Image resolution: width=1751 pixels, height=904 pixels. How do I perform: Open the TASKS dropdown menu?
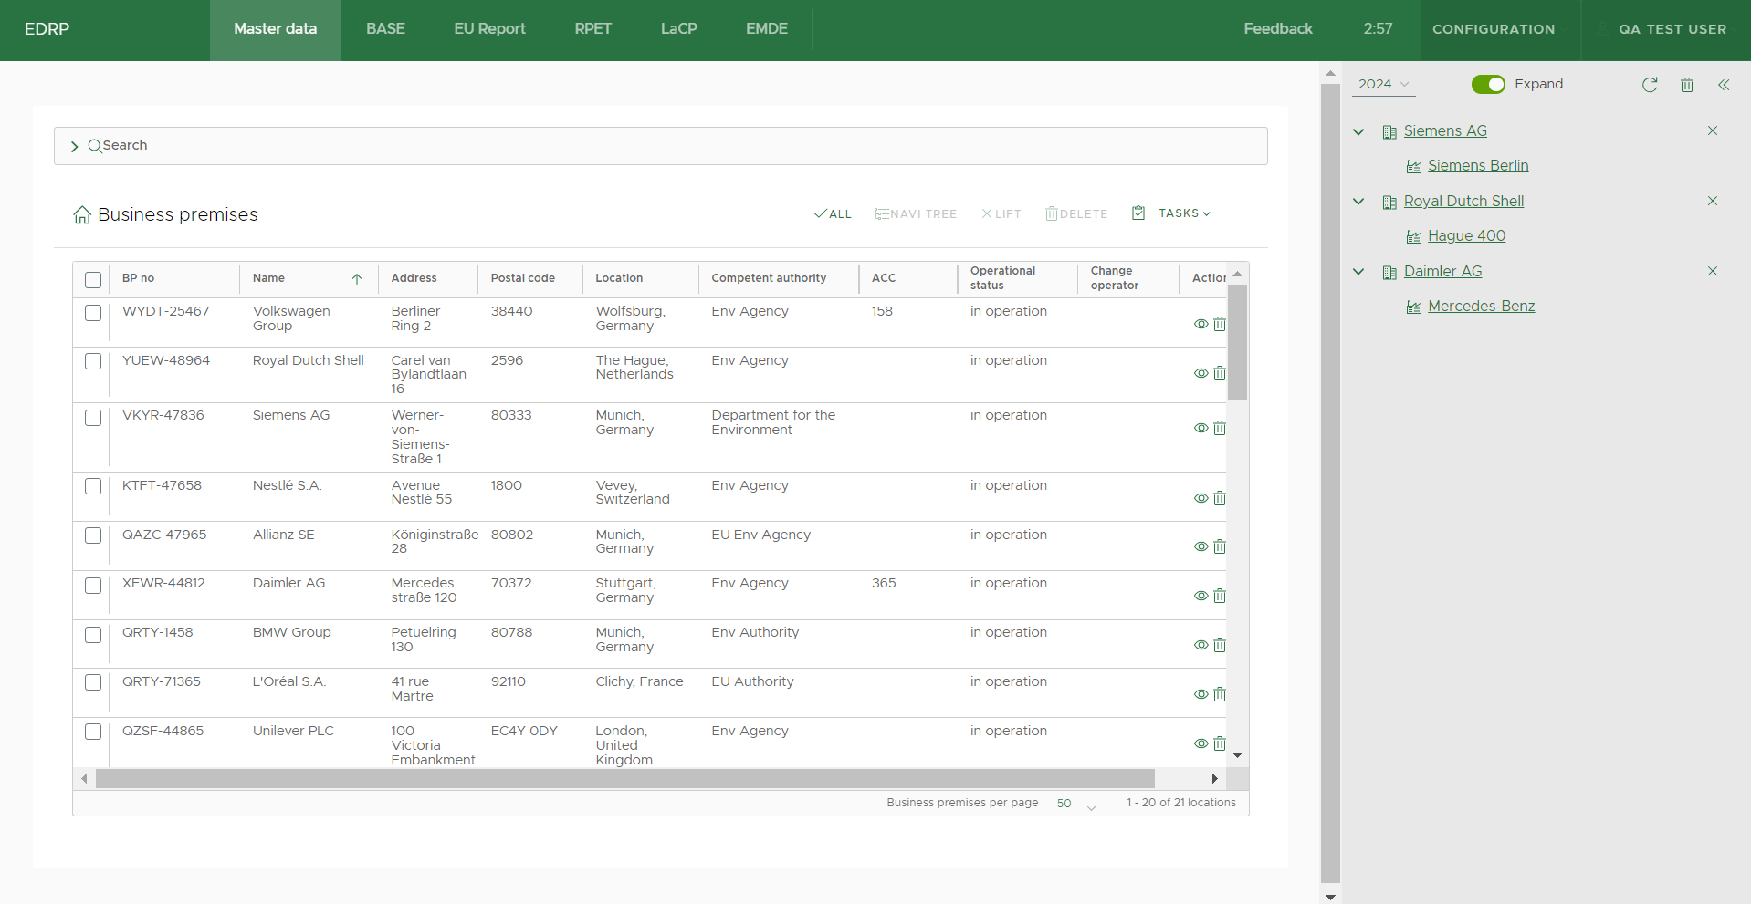1183,213
